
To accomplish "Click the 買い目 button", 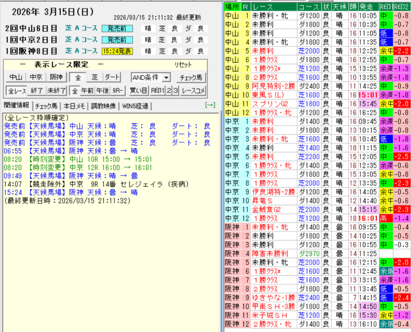I will pos(138,91).
